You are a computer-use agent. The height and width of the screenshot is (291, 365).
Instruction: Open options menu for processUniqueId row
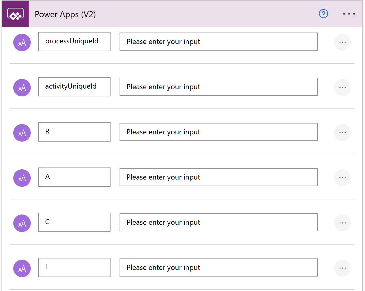click(342, 42)
